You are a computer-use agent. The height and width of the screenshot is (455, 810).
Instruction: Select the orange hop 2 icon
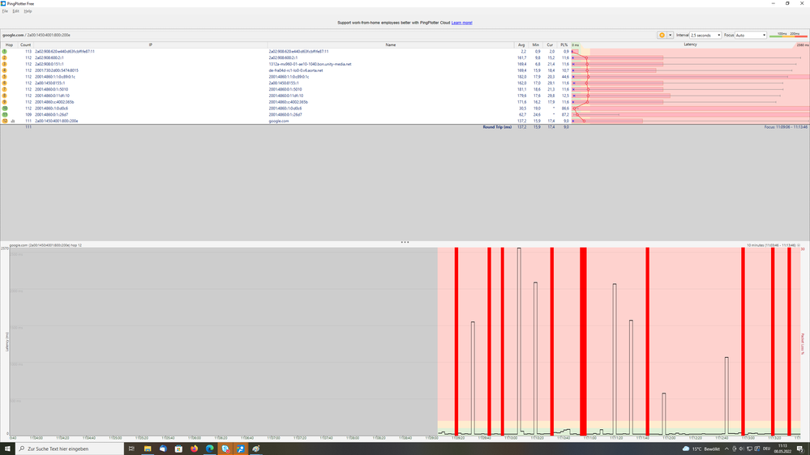coord(5,57)
